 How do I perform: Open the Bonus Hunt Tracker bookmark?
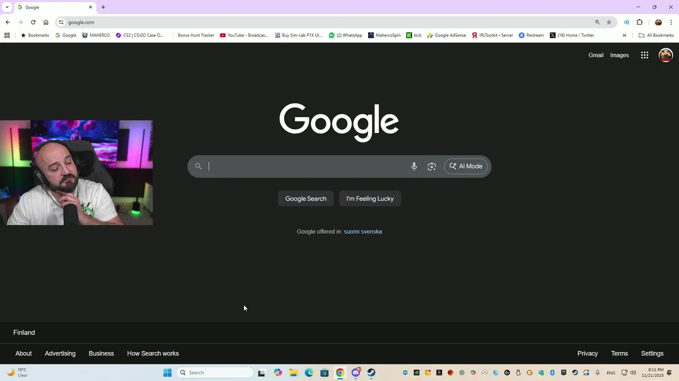pyautogui.click(x=192, y=35)
